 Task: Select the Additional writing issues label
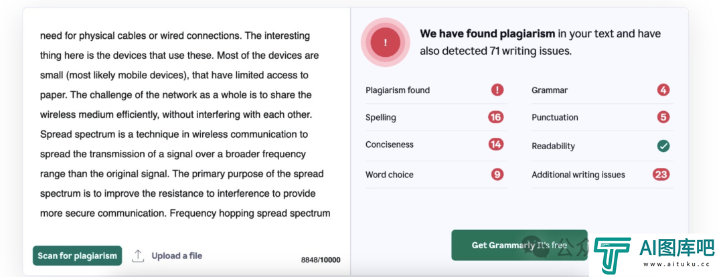(x=578, y=175)
